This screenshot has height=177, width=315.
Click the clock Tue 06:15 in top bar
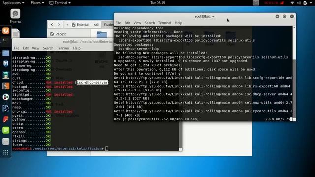point(157,3)
